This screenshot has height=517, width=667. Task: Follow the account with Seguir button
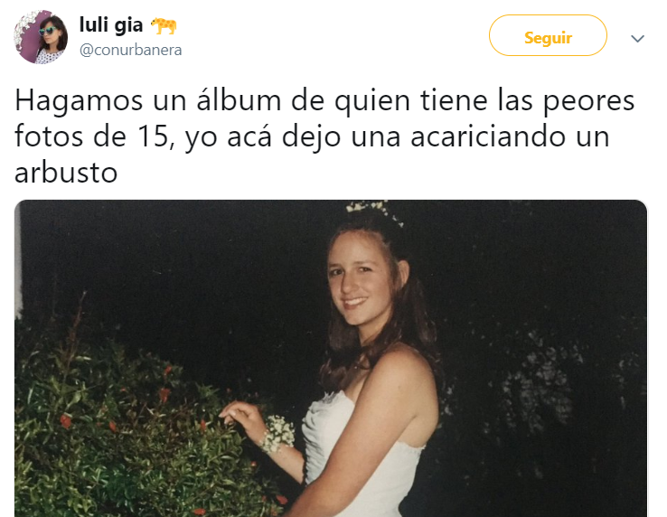coord(548,35)
